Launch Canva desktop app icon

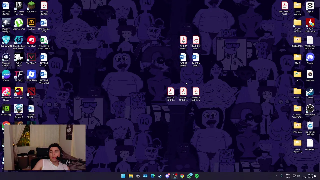[x=6, y=76]
